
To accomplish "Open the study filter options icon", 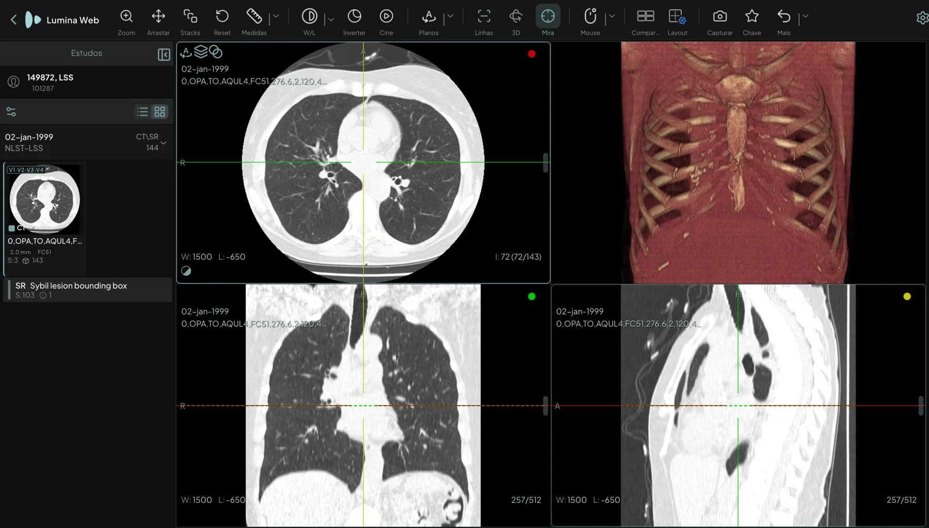I will [11, 112].
